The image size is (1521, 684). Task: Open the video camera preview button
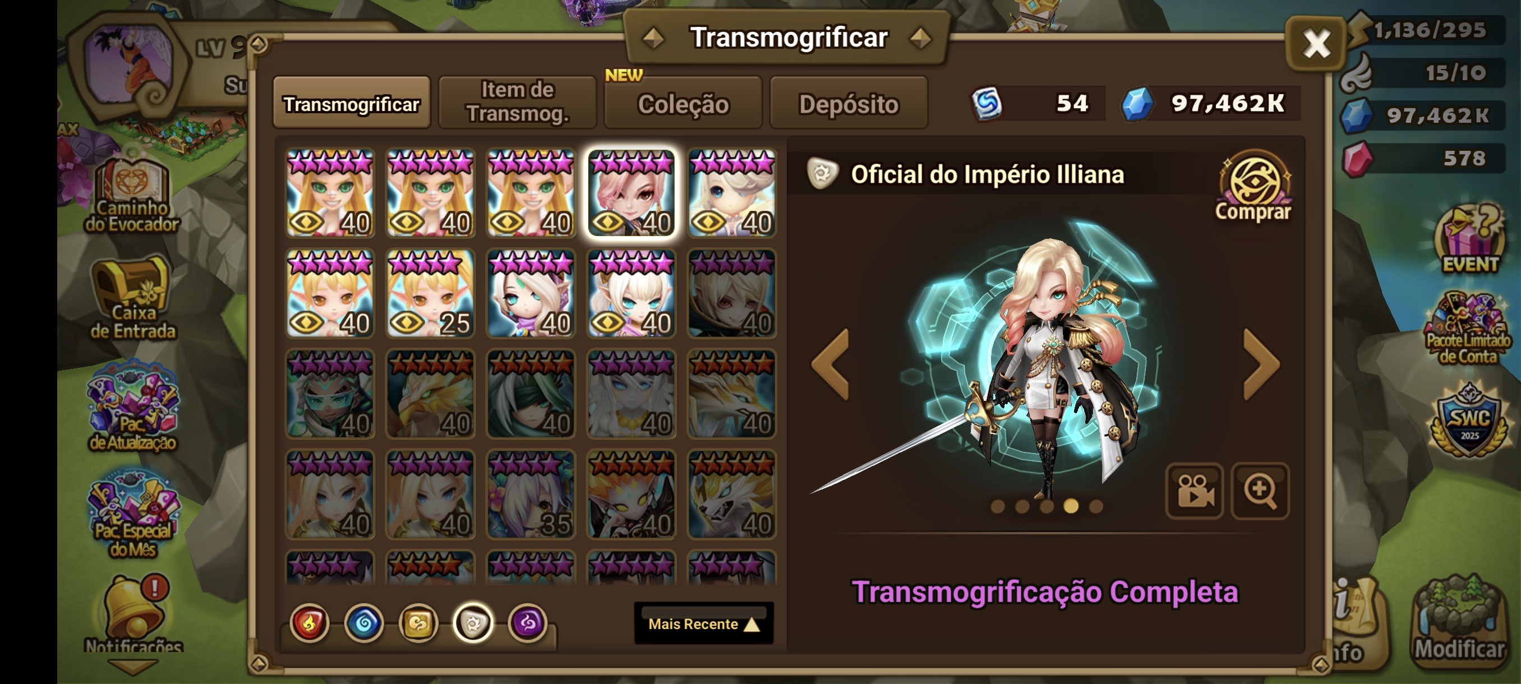tap(1194, 491)
